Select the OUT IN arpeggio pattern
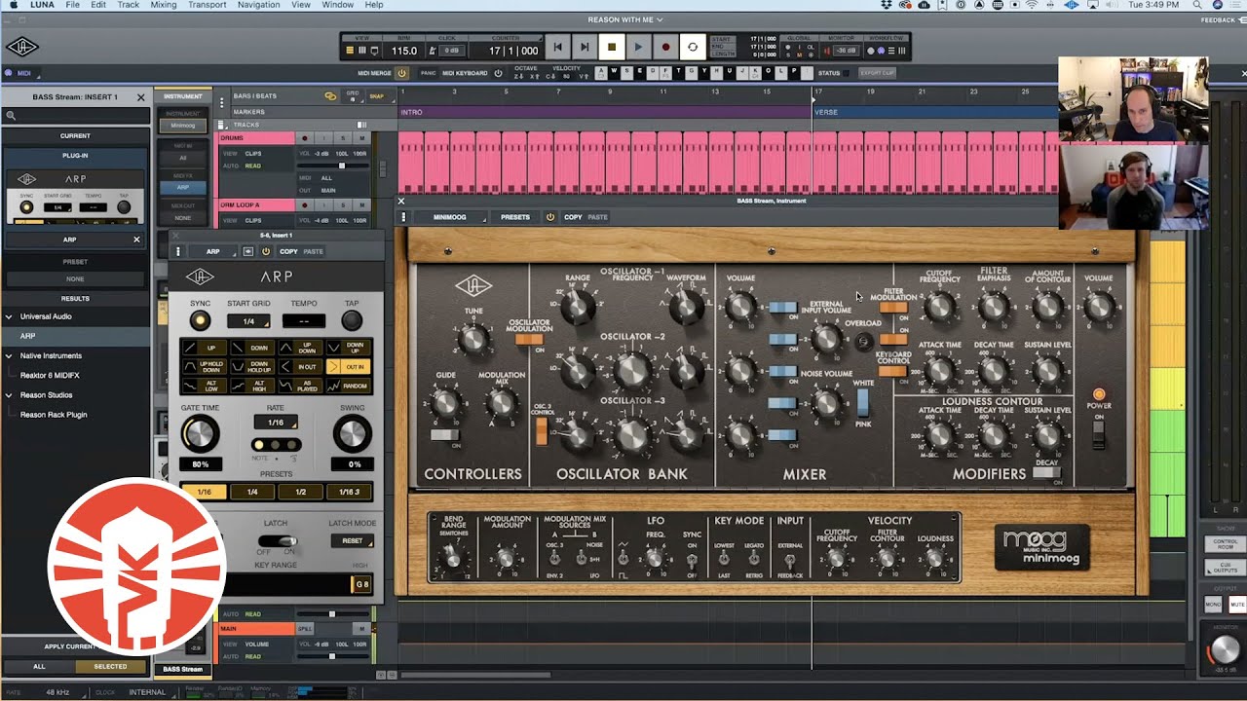This screenshot has width=1247, height=701. click(x=348, y=367)
